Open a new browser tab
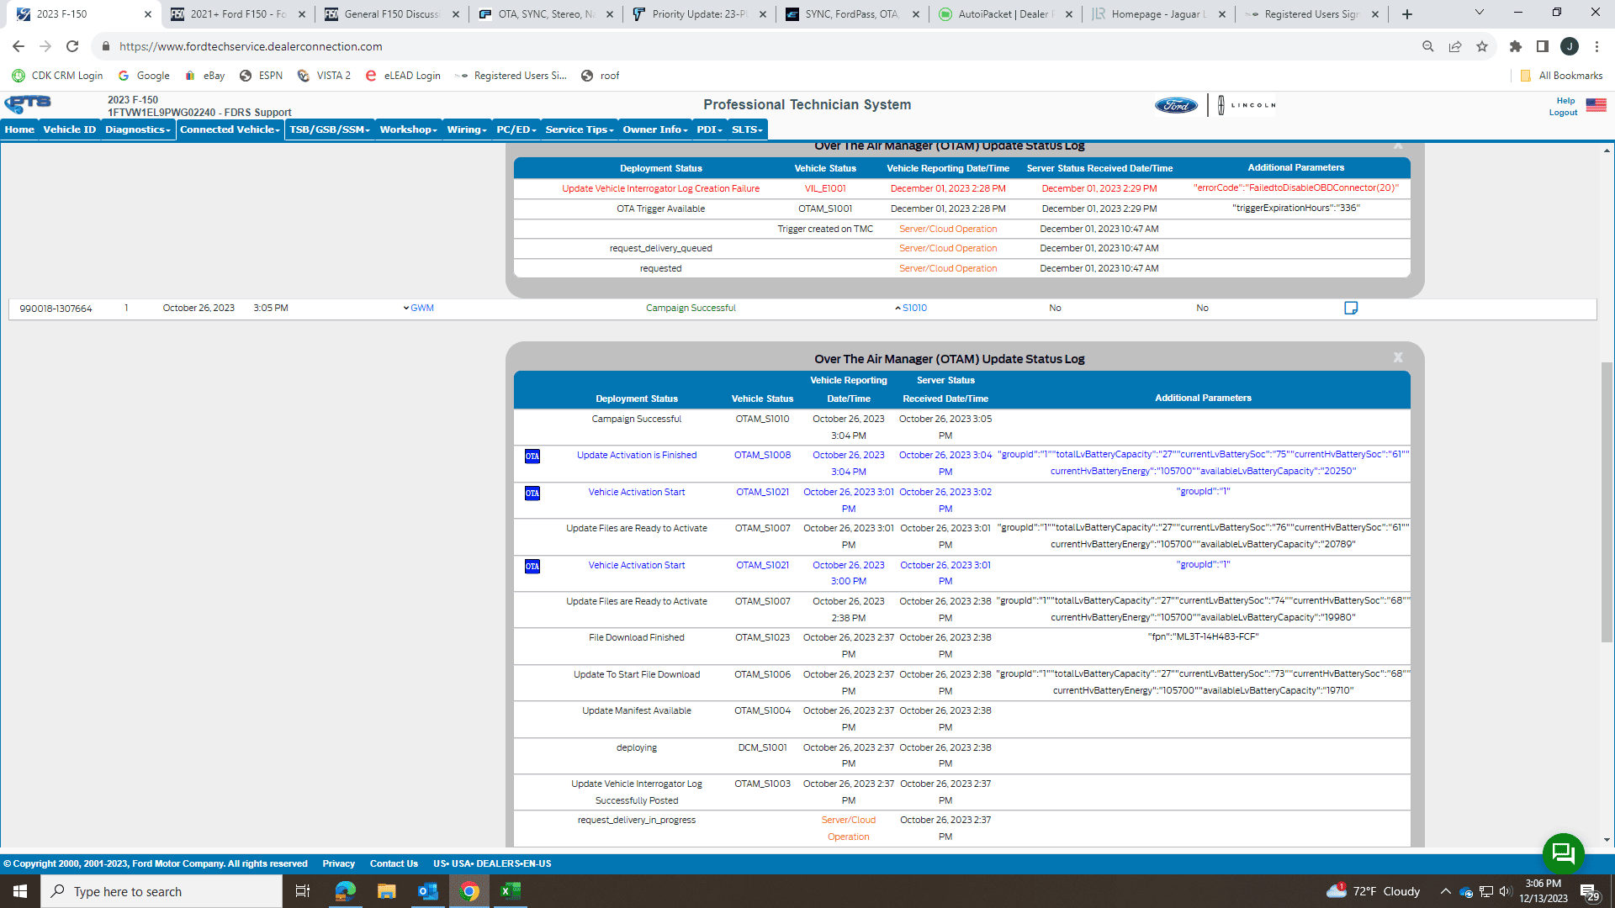The image size is (1615, 908). pos(1407,14)
